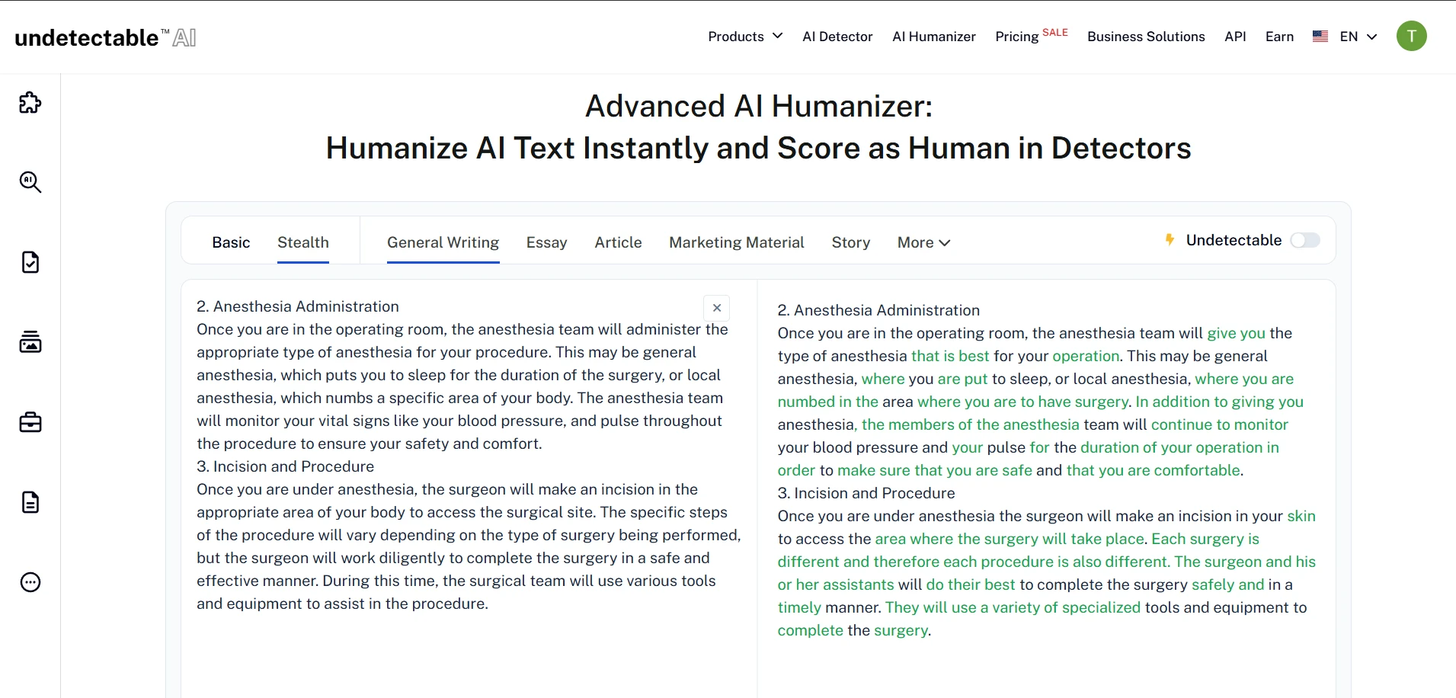The image size is (1456, 698).
Task: Open the text document sidebar icon
Action: click(x=30, y=502)
